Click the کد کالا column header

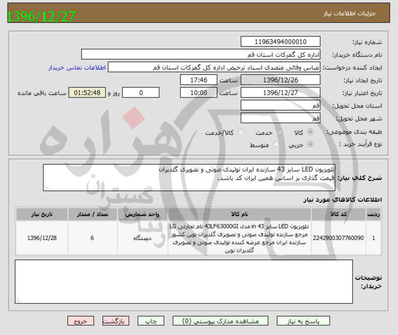point(338,214)
